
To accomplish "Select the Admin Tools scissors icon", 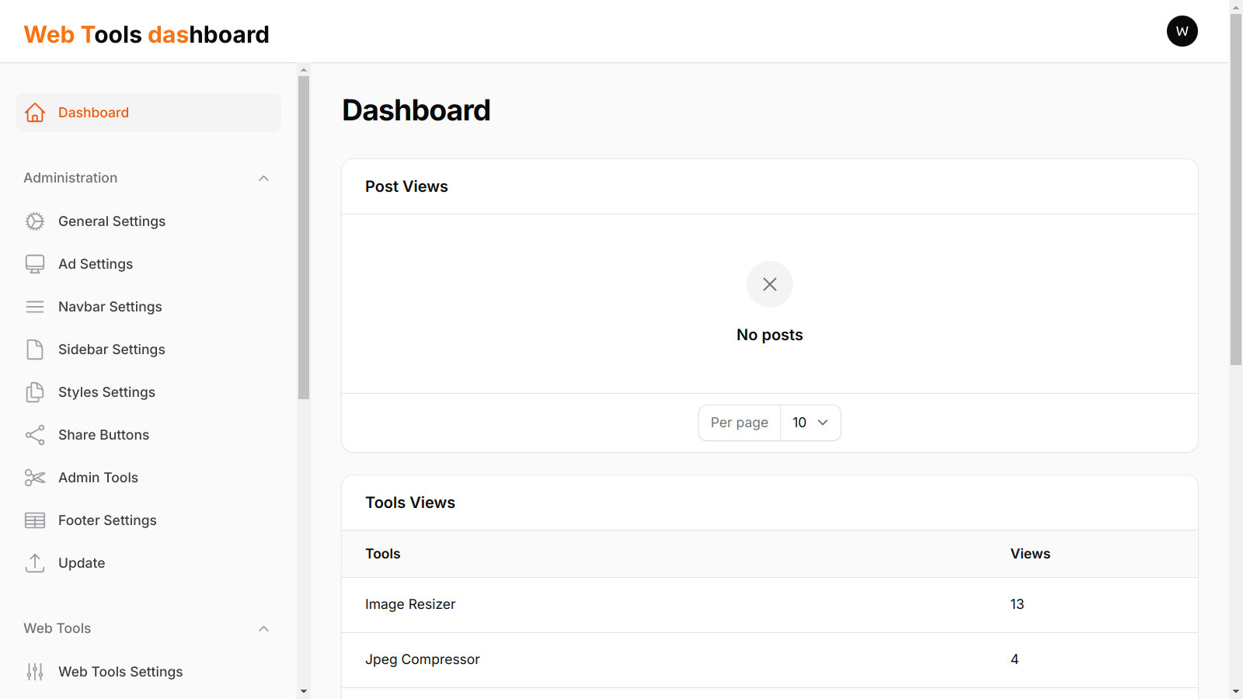I will (35, 478).
